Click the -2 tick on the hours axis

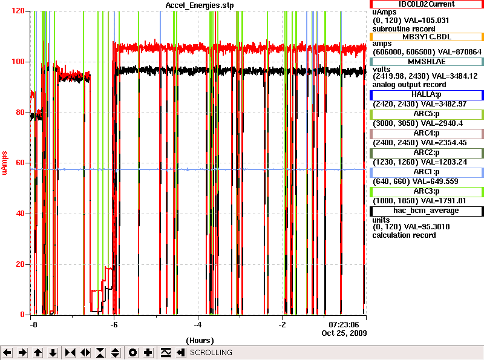tap(282, 325)
